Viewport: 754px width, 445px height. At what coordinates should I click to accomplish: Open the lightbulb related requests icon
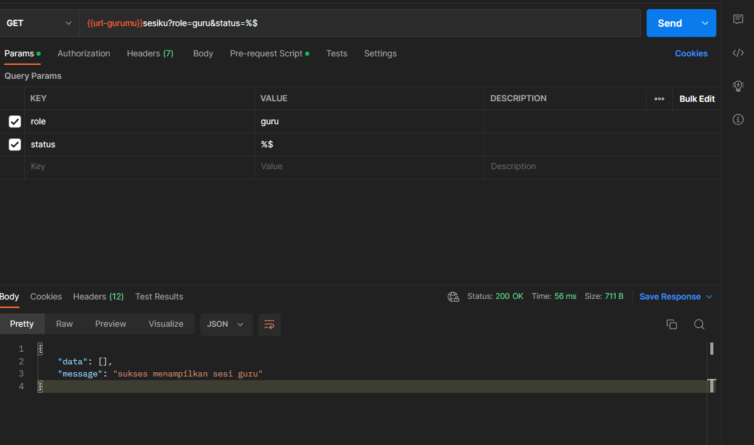point(738,85)
